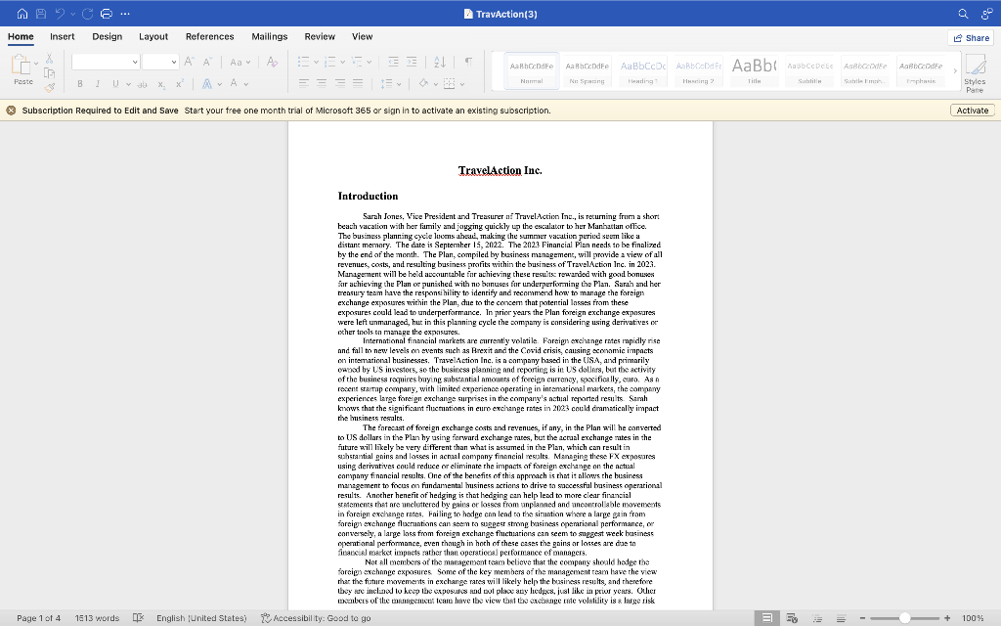
Task: Apply subscript formatting
Action: 160,86
